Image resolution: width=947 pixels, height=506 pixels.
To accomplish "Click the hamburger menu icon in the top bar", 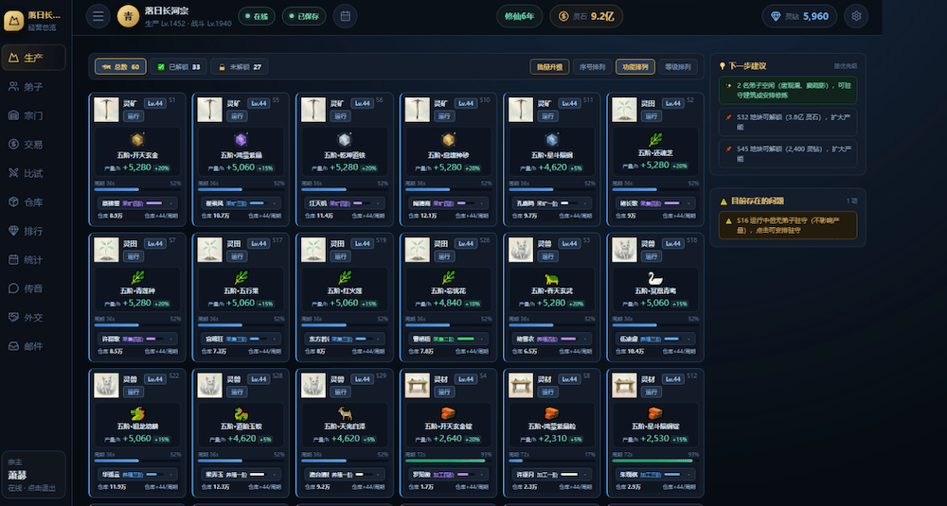I will coord(98,16).
